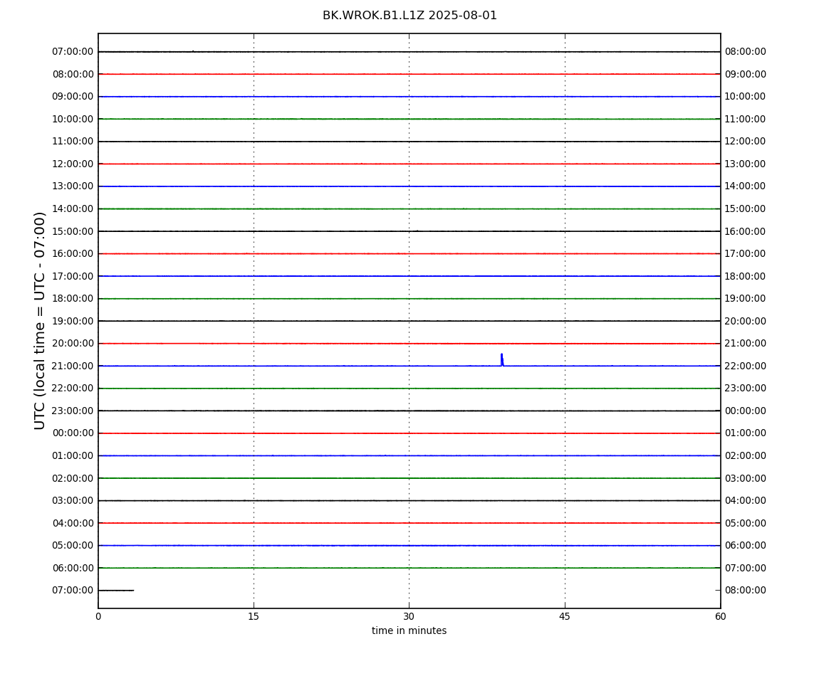
Task: Click the "time in minutes" axis label
Action: [x=409, y=630]
